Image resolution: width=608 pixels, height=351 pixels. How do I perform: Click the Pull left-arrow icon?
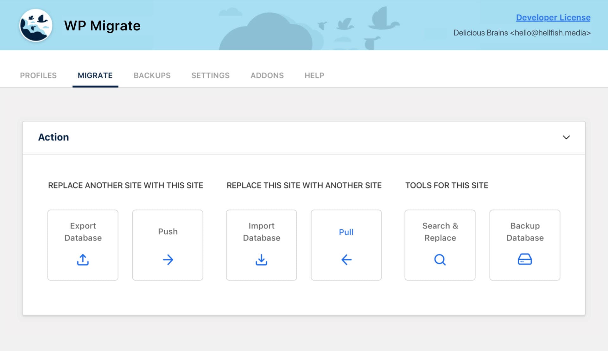346,260
